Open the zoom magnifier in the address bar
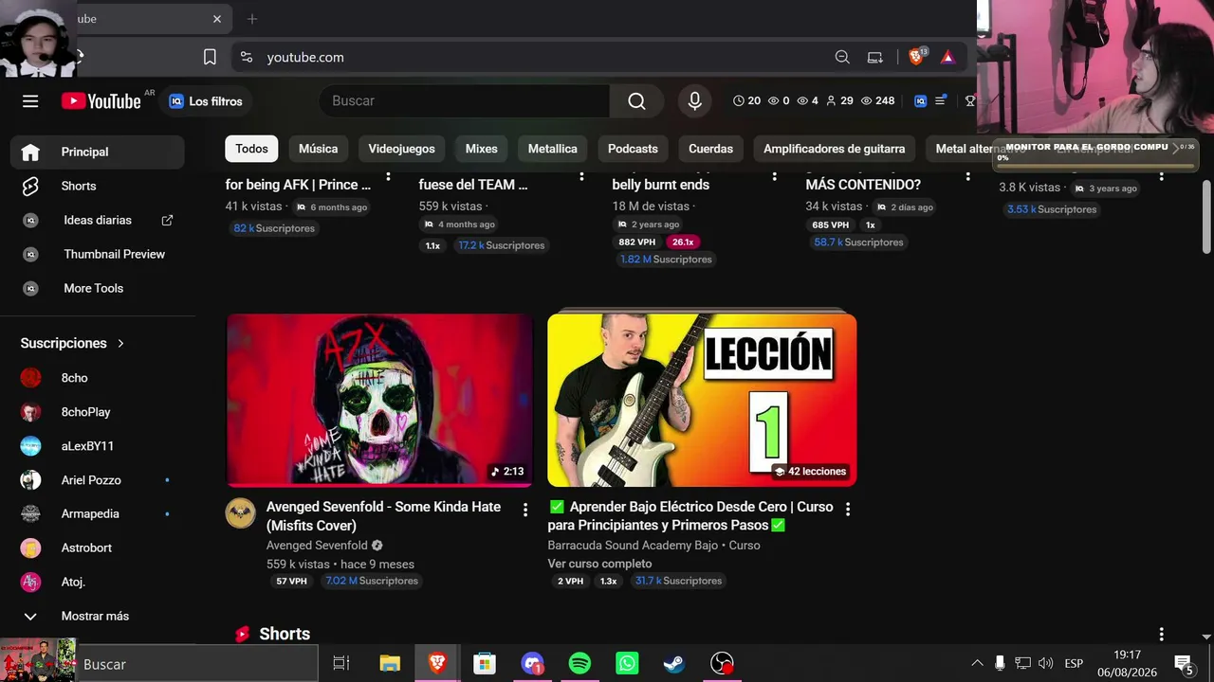Image resolution: width=1214 pixels, height=682 pixels. [x=842, y=57]
